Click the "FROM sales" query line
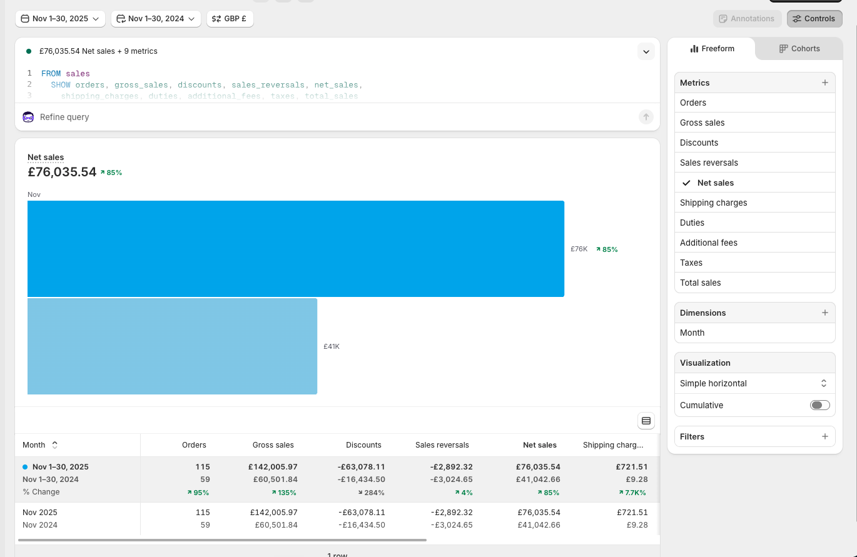This screenshot has height=557, width=857. [x=66, y=74]
